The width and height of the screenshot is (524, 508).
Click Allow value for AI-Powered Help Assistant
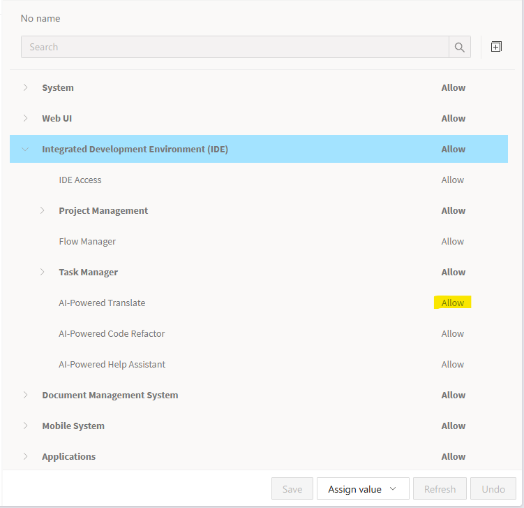pos(453,364)
